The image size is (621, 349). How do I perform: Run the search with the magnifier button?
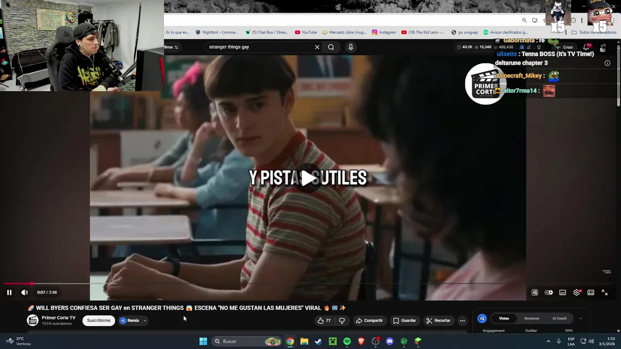click(x=331, y=47)
